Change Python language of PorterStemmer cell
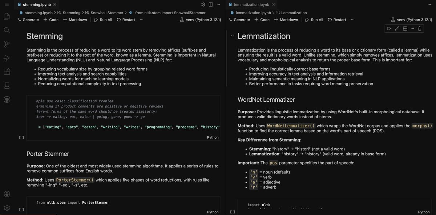The width and height of the screenshot is (436, 215). 213,212
